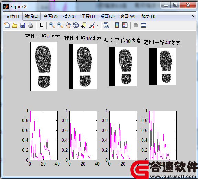Click the MATLAB logo in title bar

tap(6, 7)
